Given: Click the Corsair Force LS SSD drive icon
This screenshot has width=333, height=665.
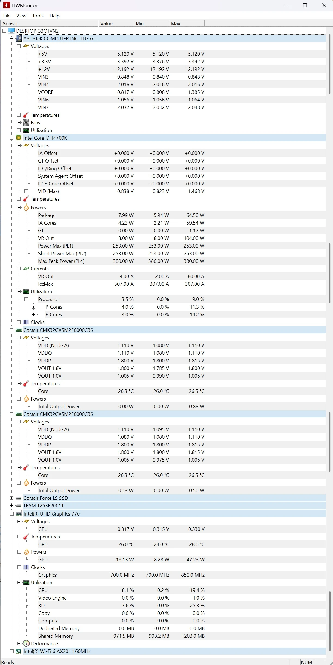Looking at the screenshot, I should click(x=19, y=498).
